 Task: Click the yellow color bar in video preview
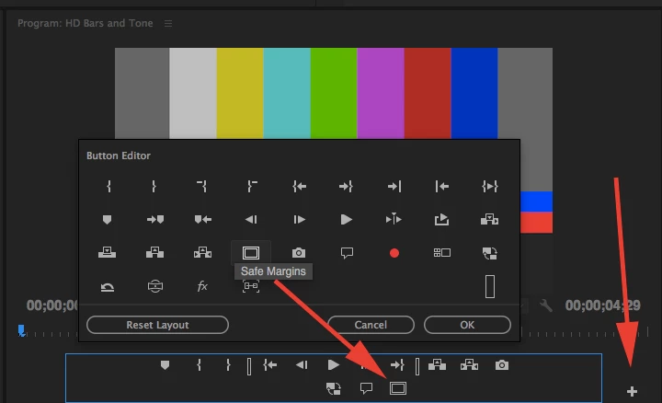pos(240,93)
